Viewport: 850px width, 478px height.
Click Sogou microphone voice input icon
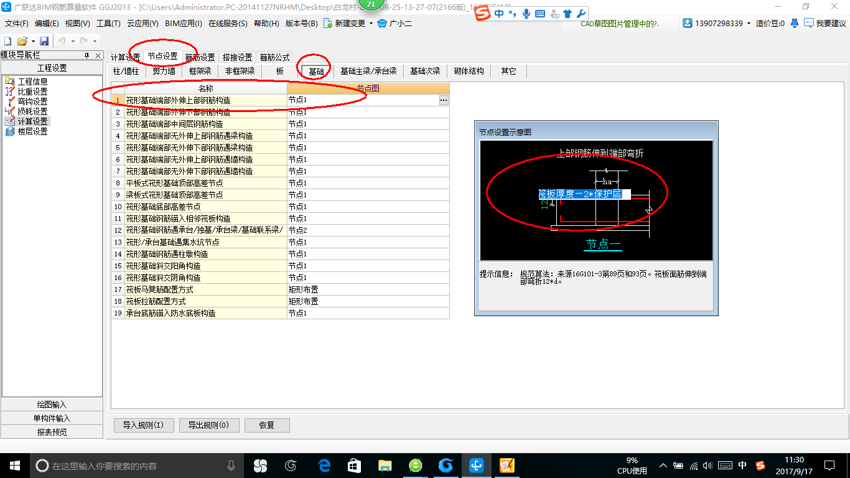tap(526, 13)
